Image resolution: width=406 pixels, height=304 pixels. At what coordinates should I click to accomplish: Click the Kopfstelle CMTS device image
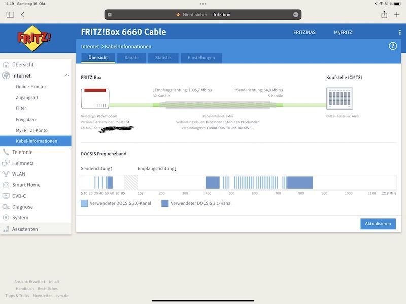[x=340, y=98]
